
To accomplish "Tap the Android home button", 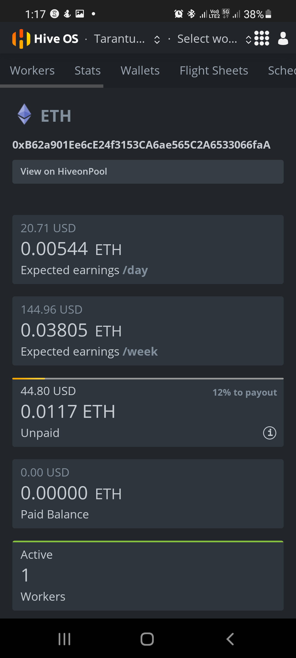I will click(147, 639).
